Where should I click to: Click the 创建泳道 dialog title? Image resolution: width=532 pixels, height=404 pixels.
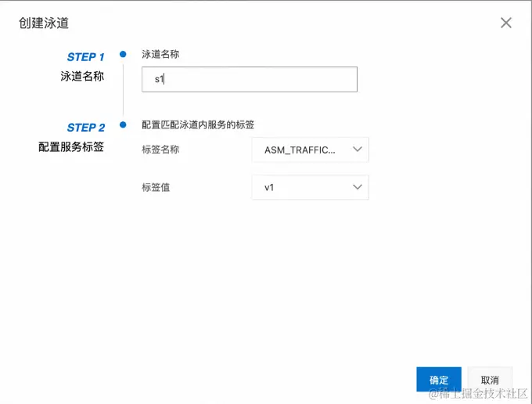(x=44, y=23)
